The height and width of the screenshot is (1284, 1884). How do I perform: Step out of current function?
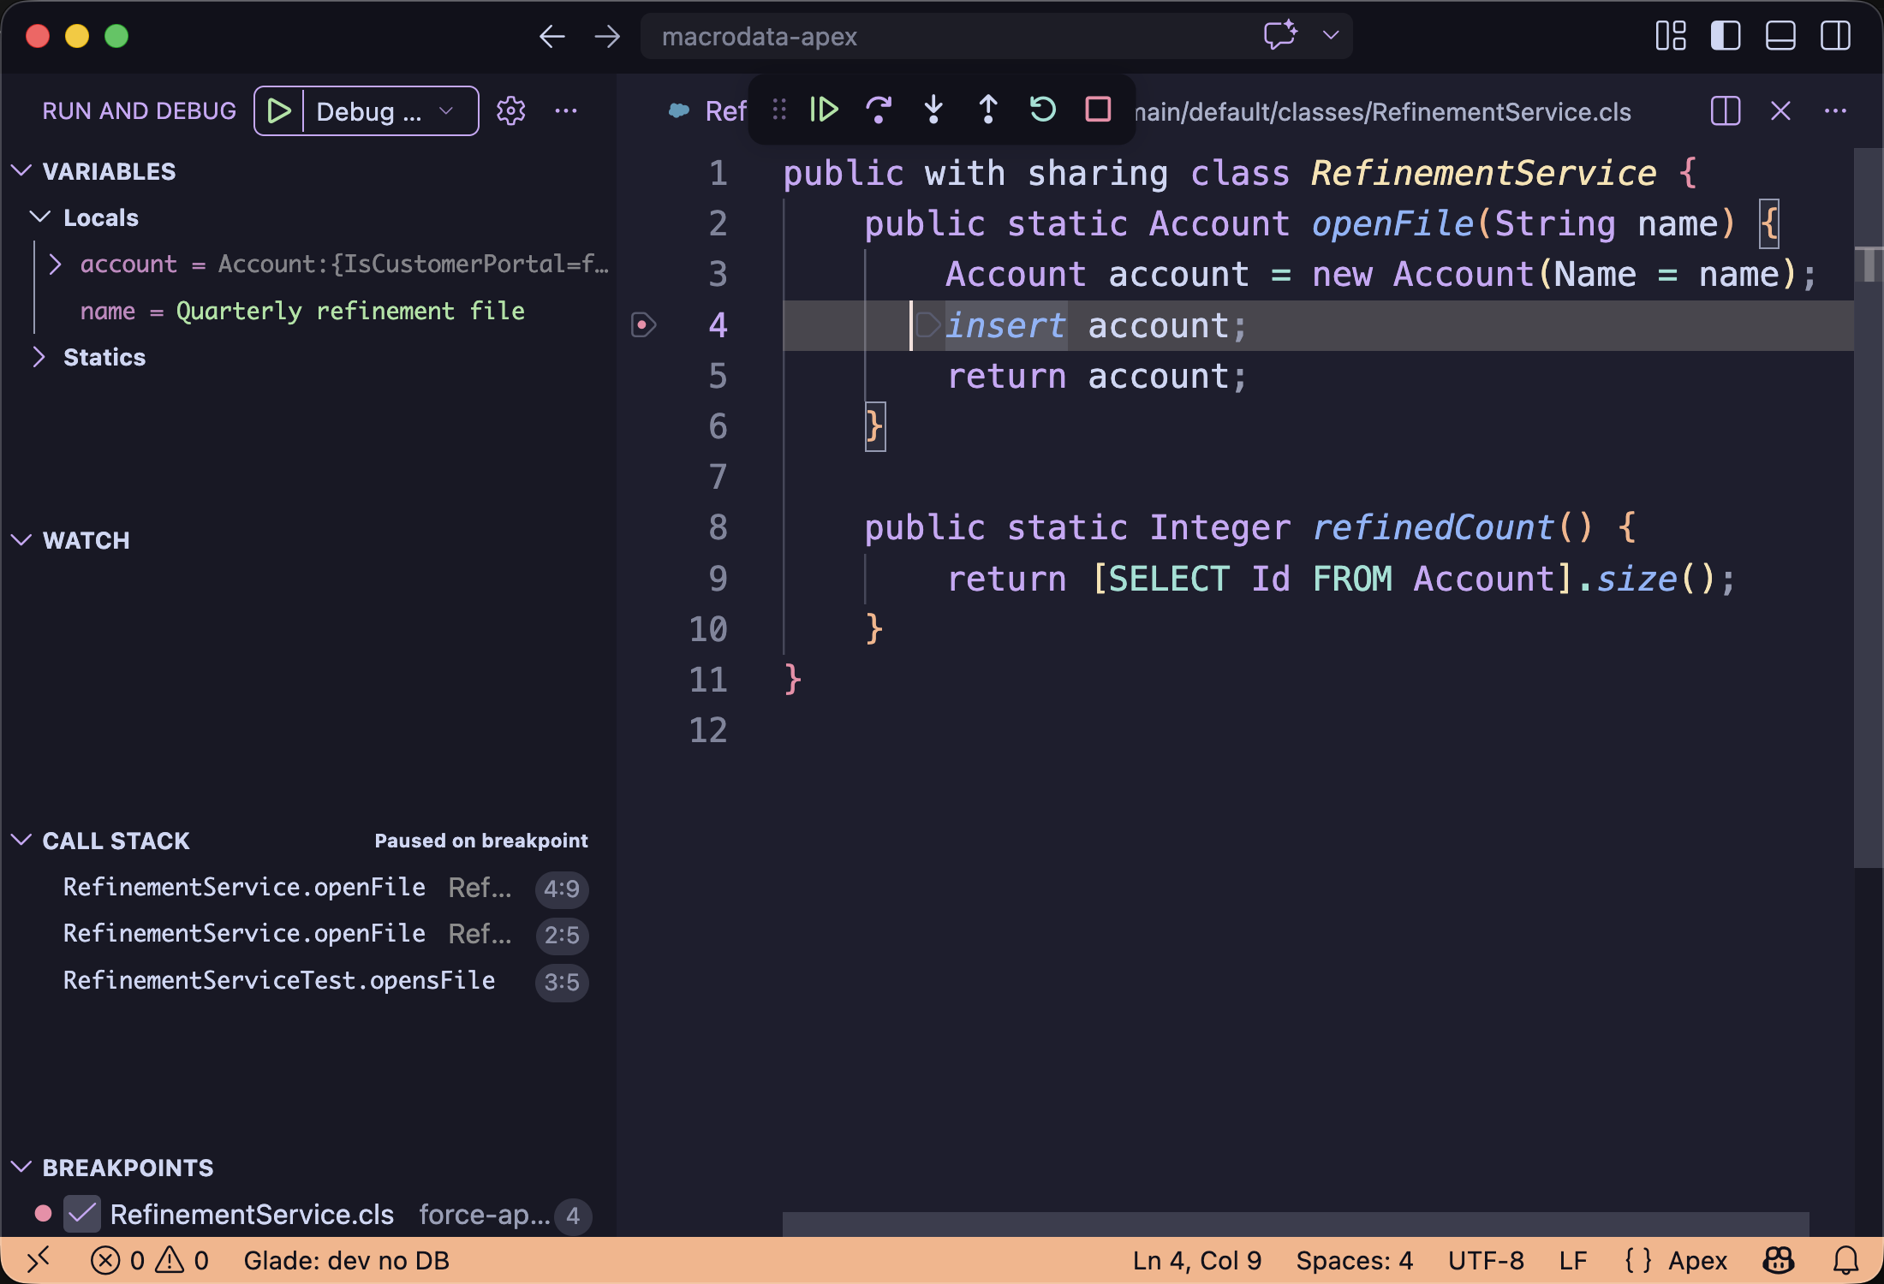pos(988,110)
